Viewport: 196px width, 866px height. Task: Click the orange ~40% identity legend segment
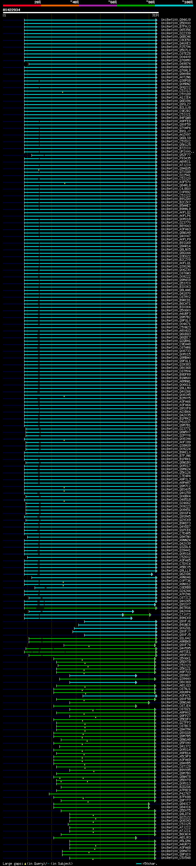pos(60,6)
